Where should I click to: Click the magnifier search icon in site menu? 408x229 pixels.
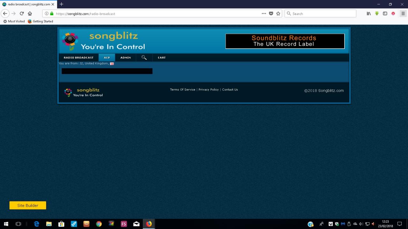pyautogui.click(x=144, y=58)
